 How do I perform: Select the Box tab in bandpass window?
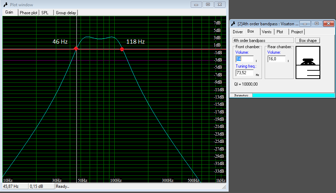tap(252, 32)
